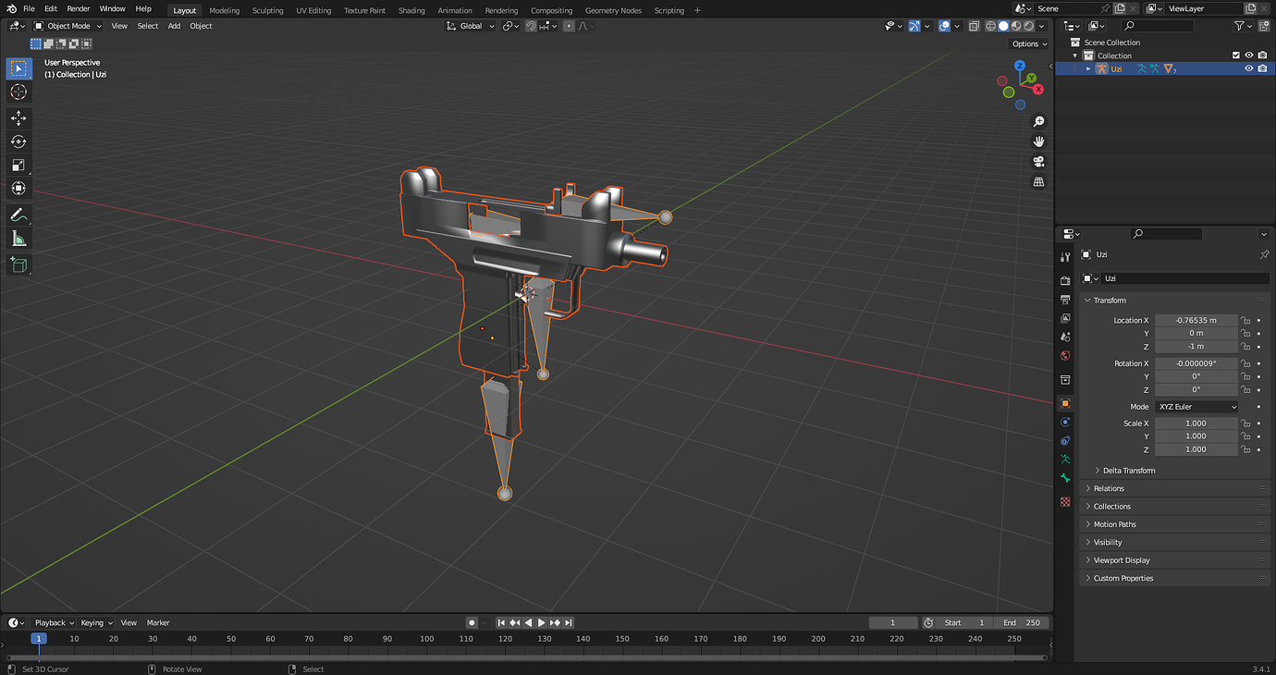Select the Move tool
Viewport: 1276px width, 675px height.
(x=18, y=118)
